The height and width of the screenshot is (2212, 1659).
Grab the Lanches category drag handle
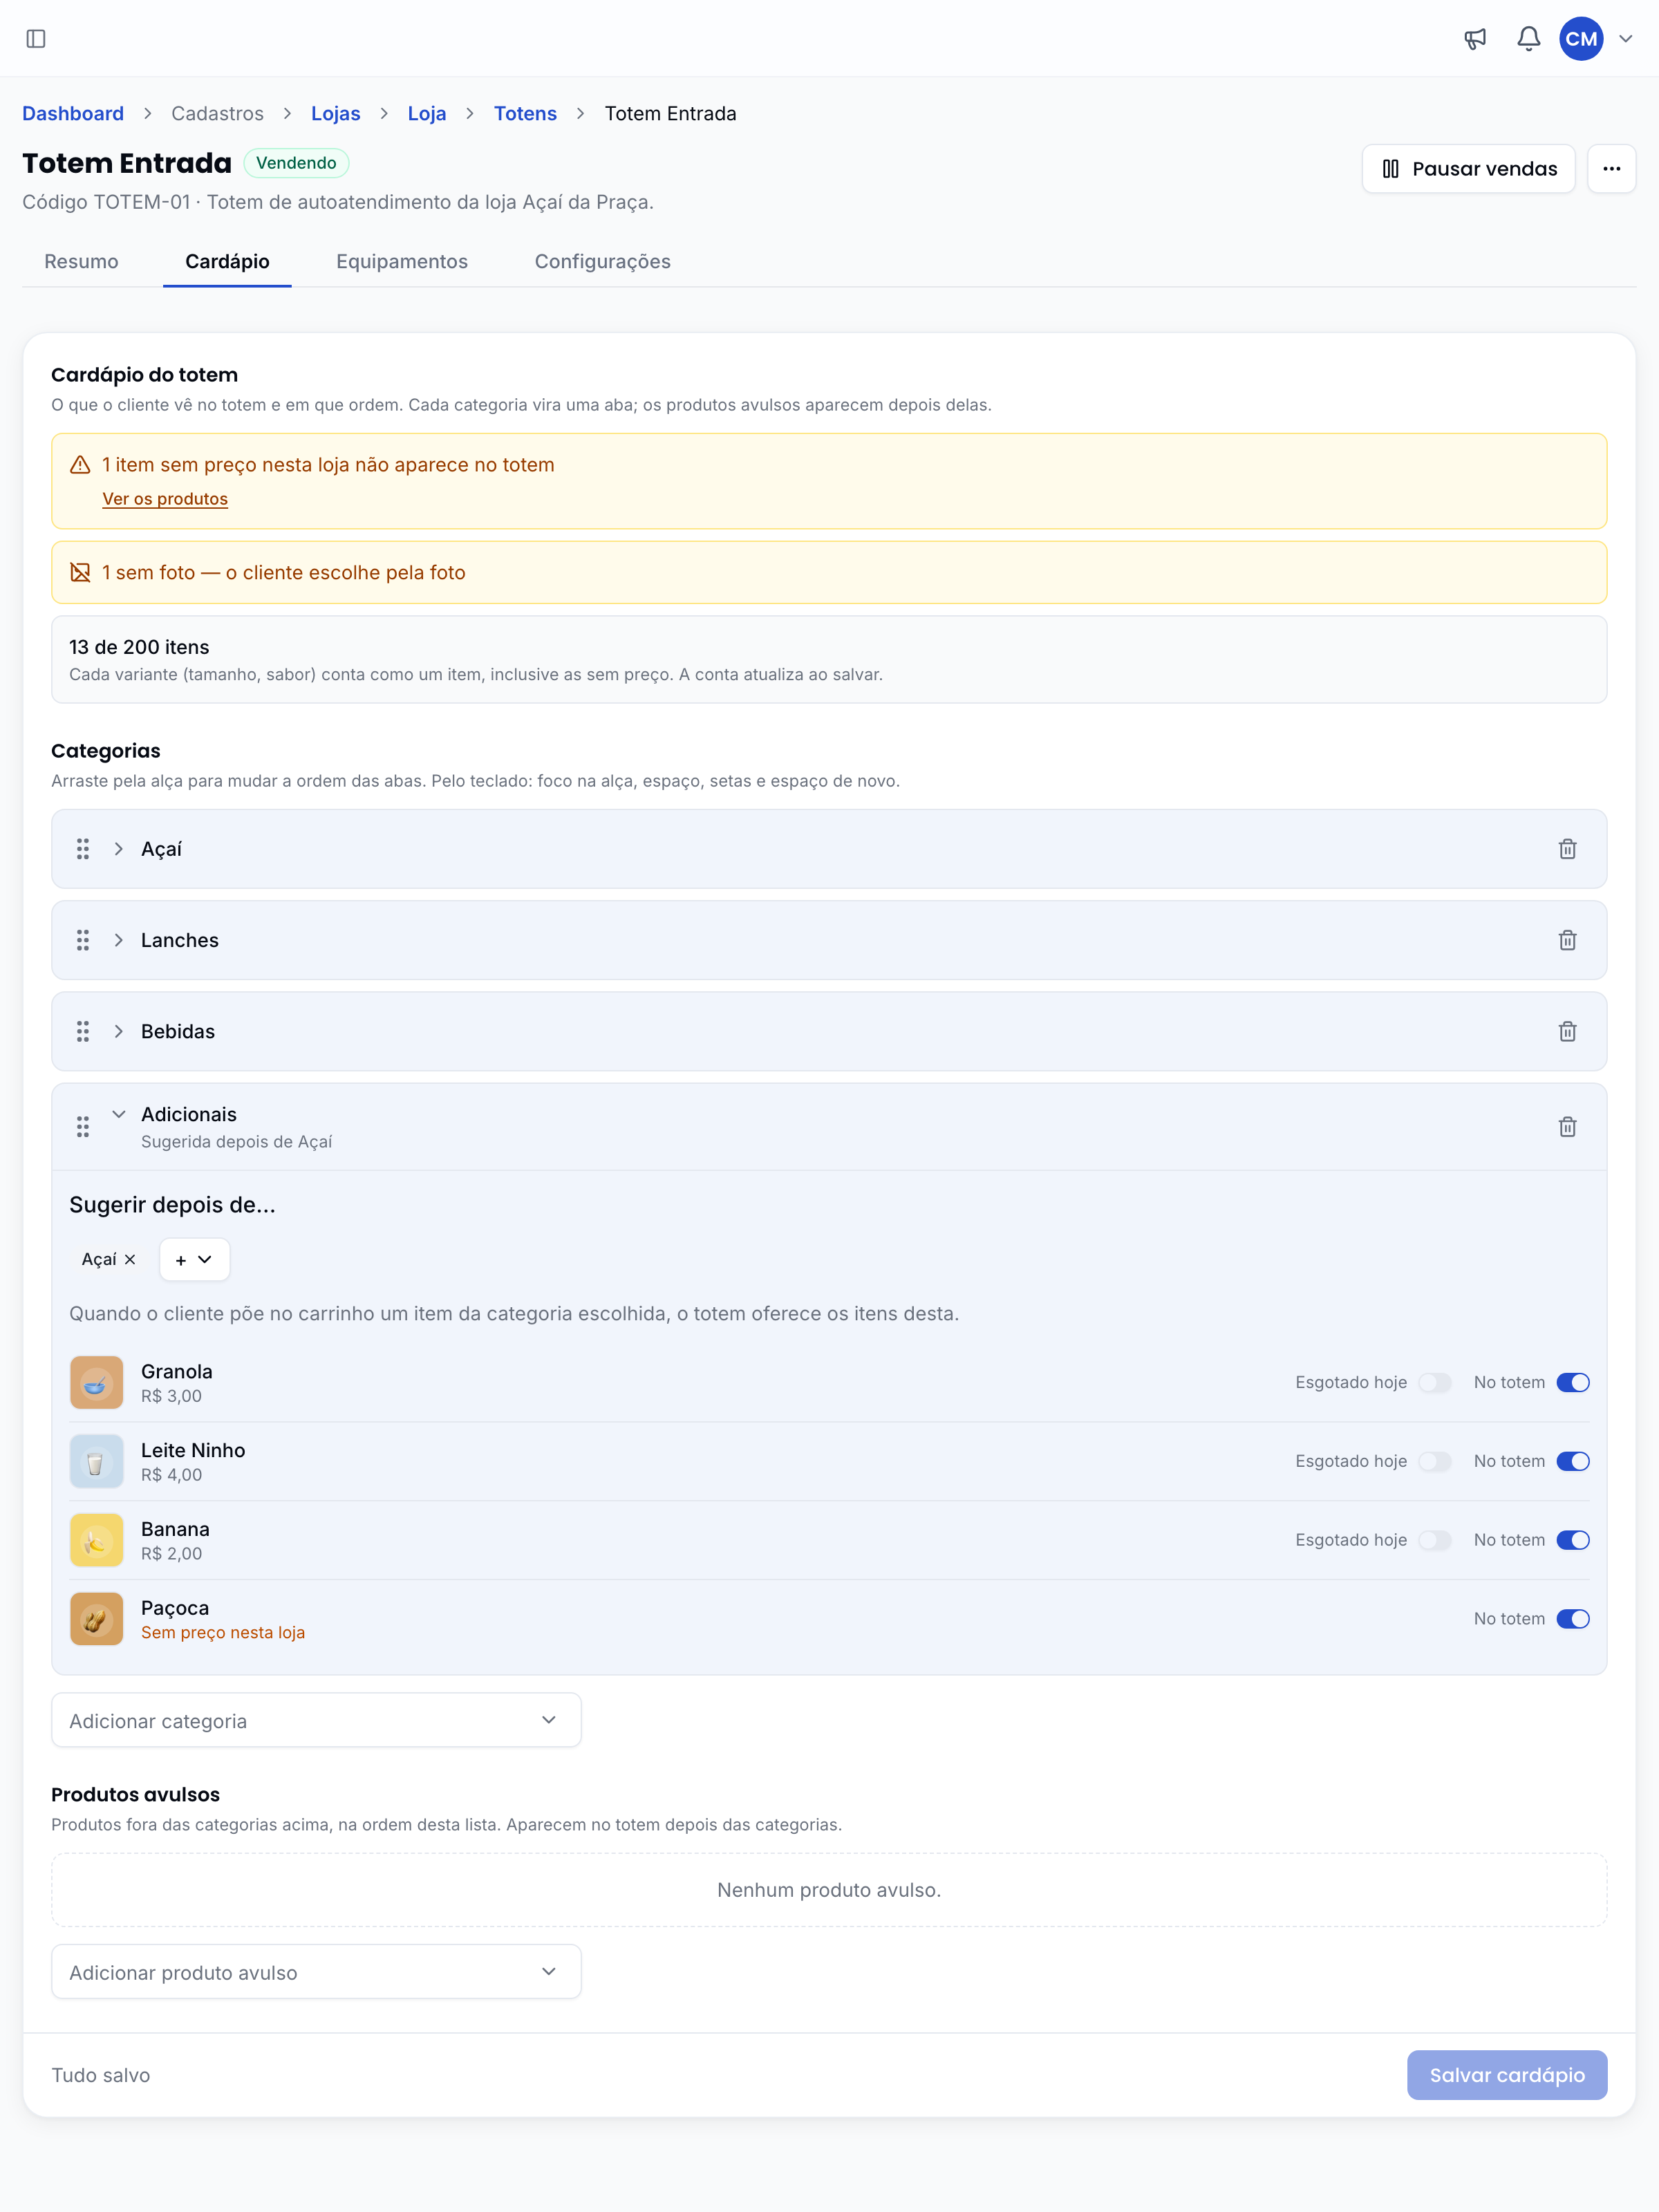(x=83, y=940)
